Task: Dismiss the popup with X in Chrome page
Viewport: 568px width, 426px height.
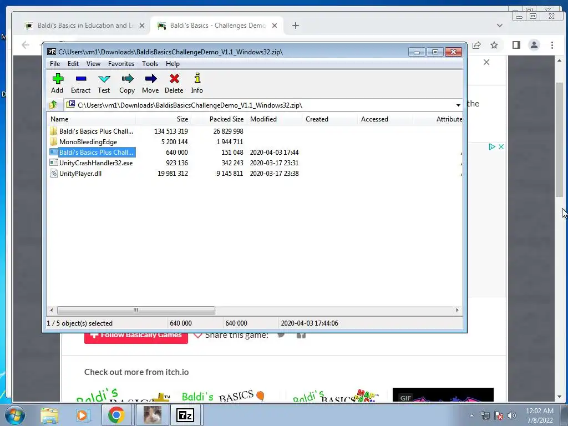Action: [486, 62]
